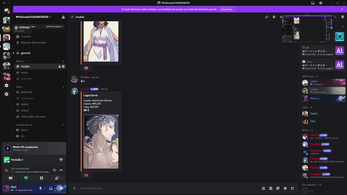Stop watching Pantalla 1 stream icon
347x195 pixels.
click(x=61, y=160)
